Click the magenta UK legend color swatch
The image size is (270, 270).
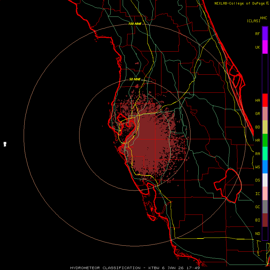(265, 47)
